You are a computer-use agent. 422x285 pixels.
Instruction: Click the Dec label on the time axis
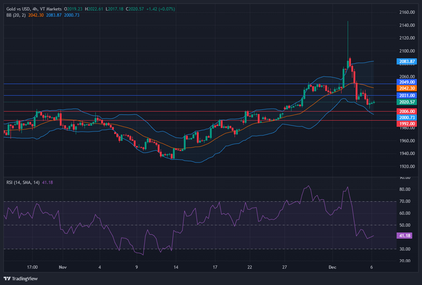click(332, 267)
